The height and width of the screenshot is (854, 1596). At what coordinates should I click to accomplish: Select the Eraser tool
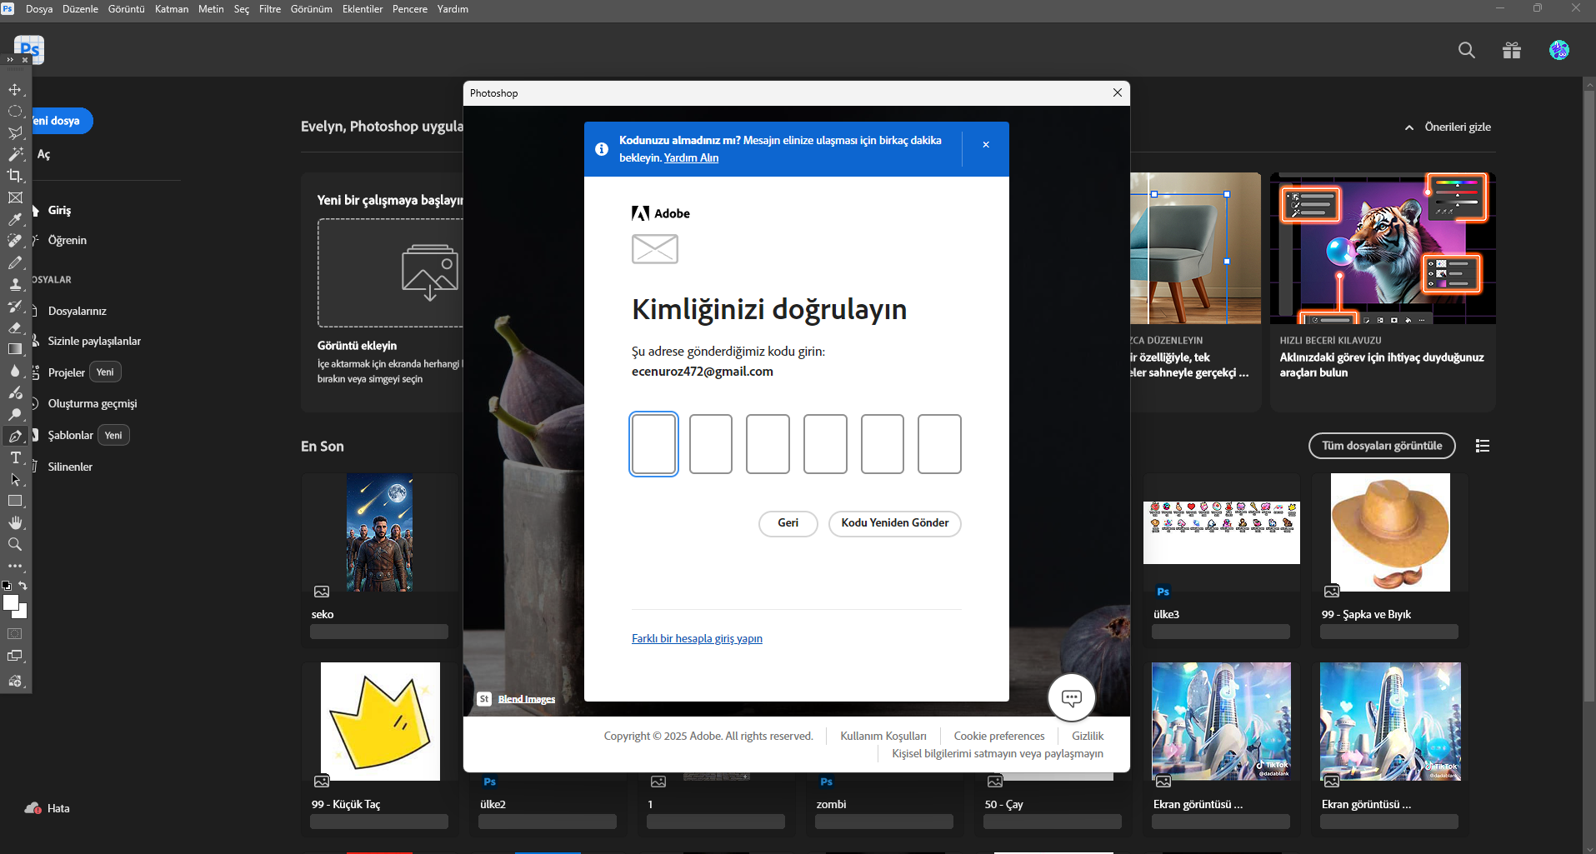click(x=15, y=327)
